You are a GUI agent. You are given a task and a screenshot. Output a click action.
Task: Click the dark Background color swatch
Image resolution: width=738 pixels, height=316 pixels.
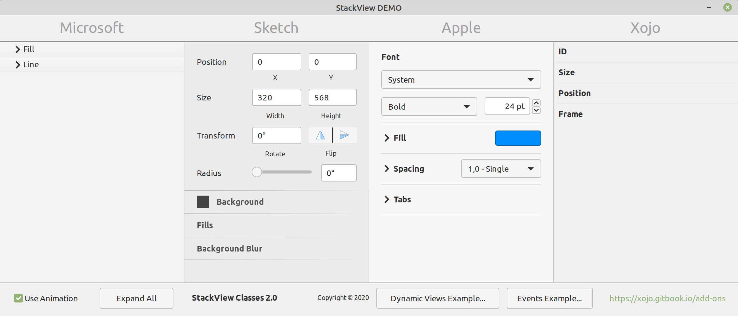point(203,202)
